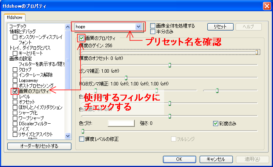This screenshot has height=167, width=273.
Task: Check the Logoaway filter checkbox
Action: pyautogui.click(x=15, y=80)
